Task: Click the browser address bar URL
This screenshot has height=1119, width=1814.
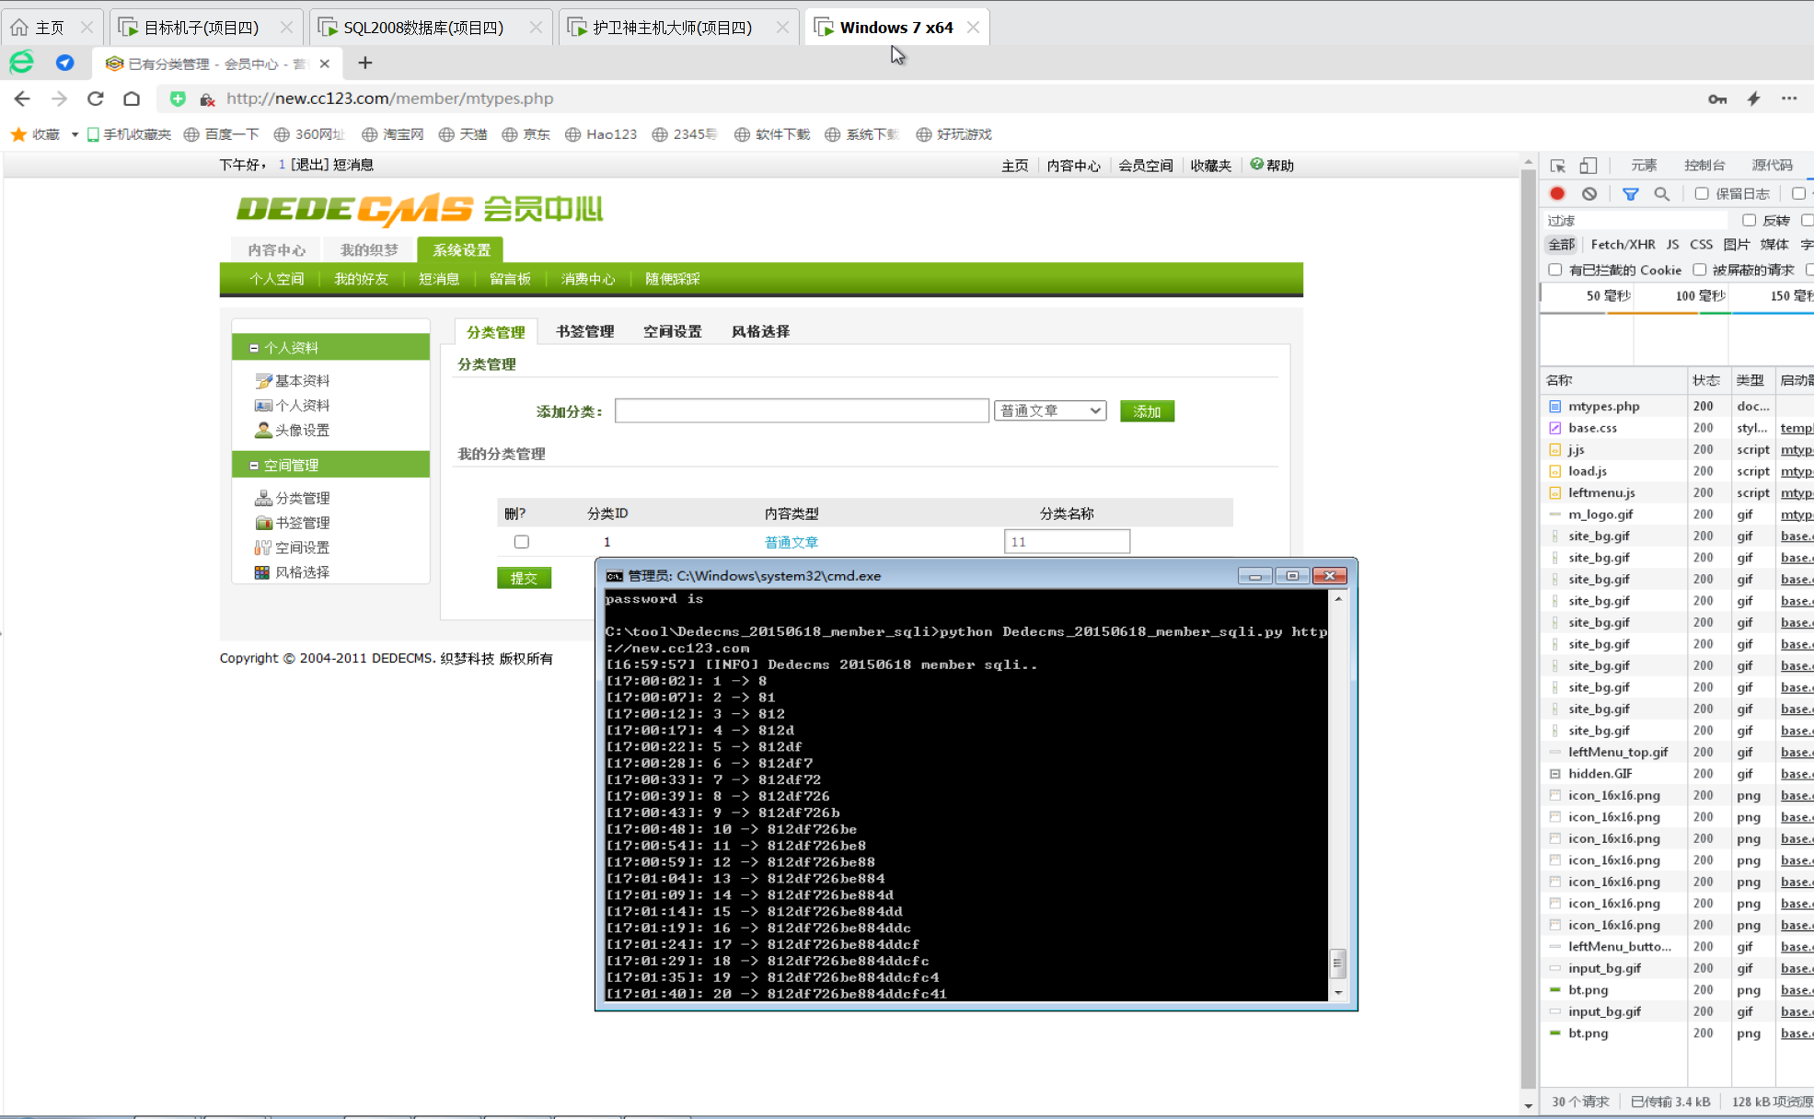Action: pyautogui.click(x=389, y=98)
